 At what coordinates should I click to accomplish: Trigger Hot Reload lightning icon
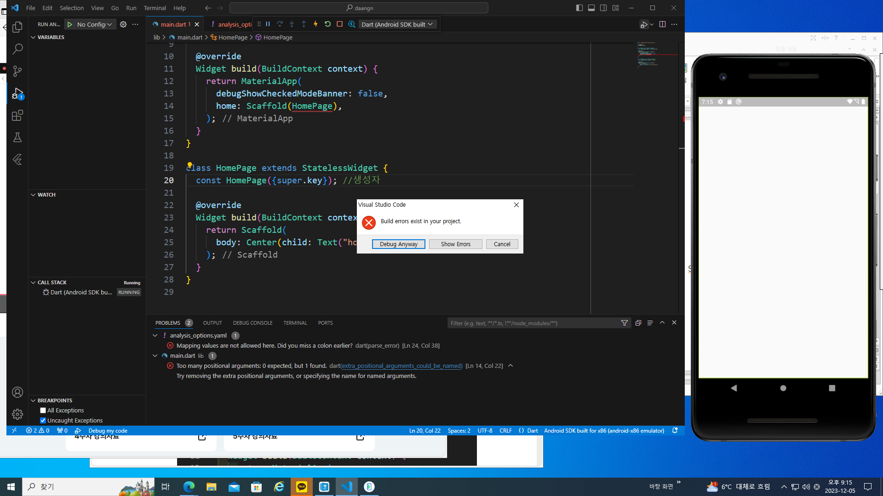point(315,24)
